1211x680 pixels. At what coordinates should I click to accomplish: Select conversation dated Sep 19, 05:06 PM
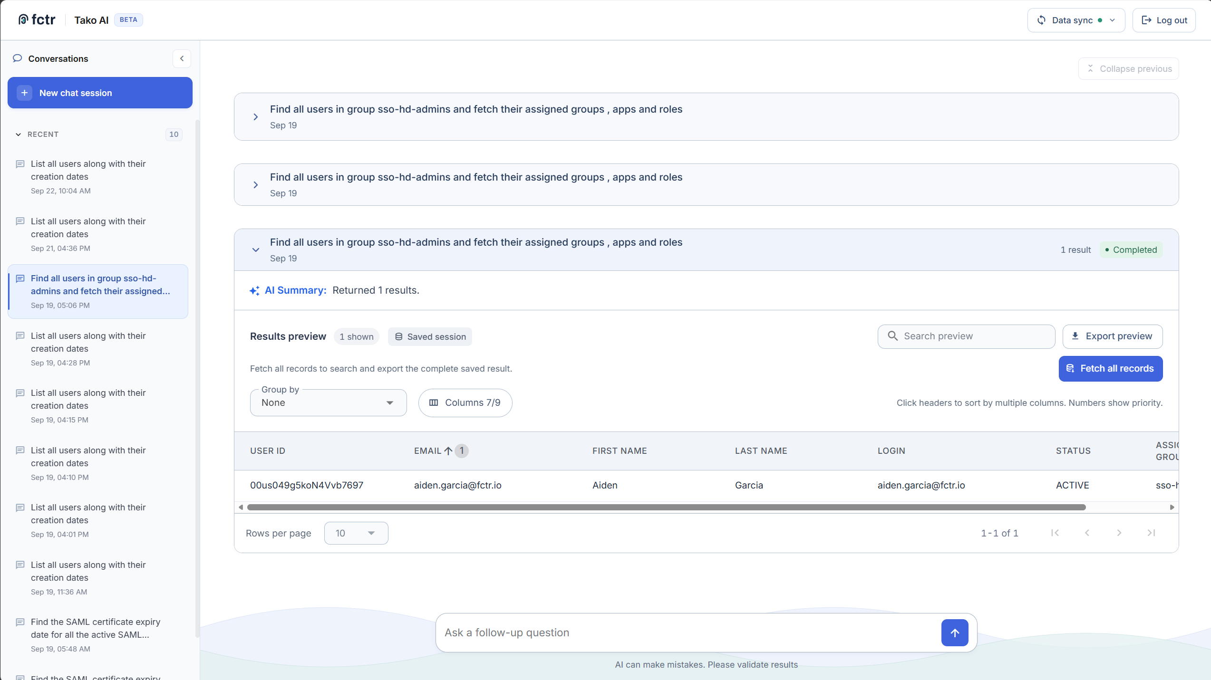coord(98,291)
